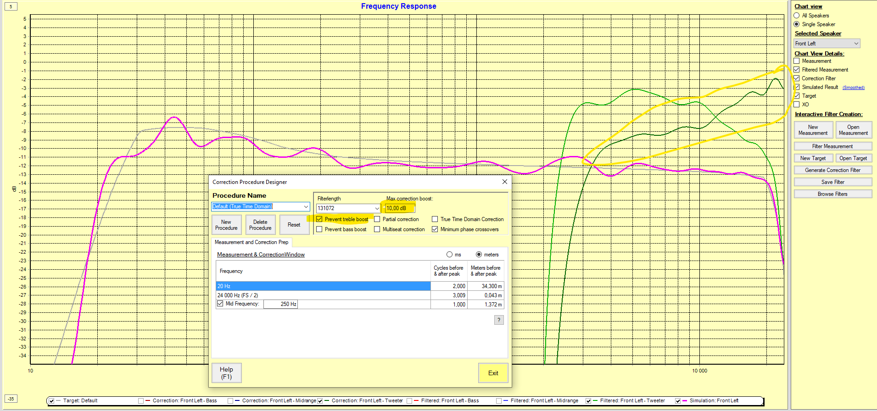Select the Measurement and Correction Prep tab
877x411 pixels.
pyautogui.click(x=251, y=242)
